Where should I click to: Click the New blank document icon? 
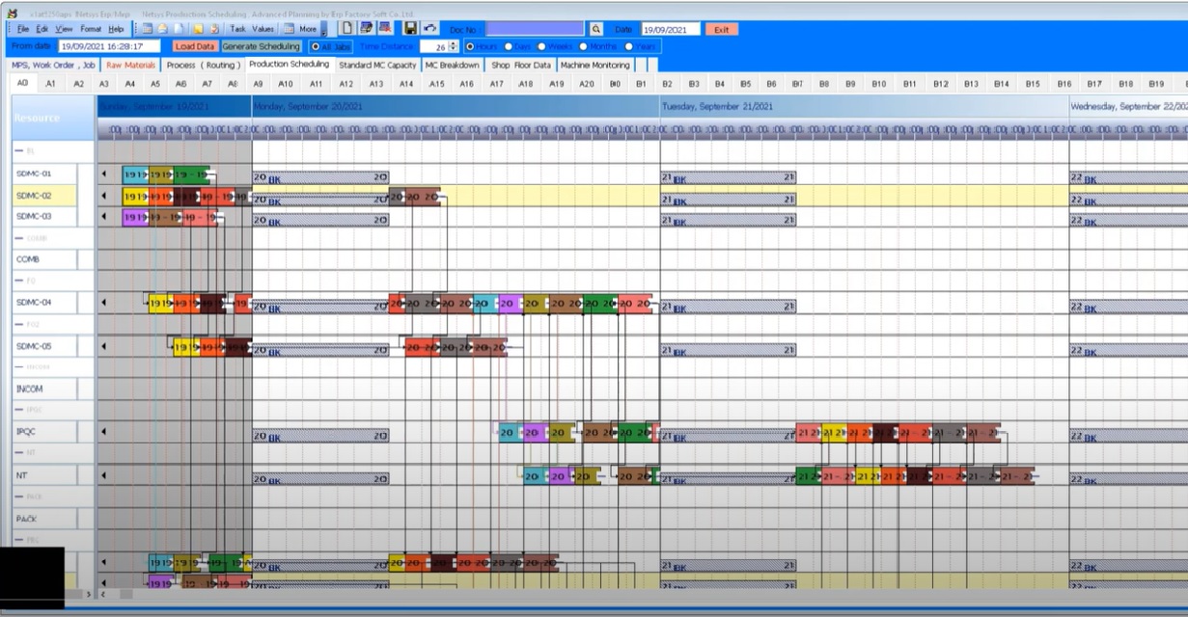[347, 29]
